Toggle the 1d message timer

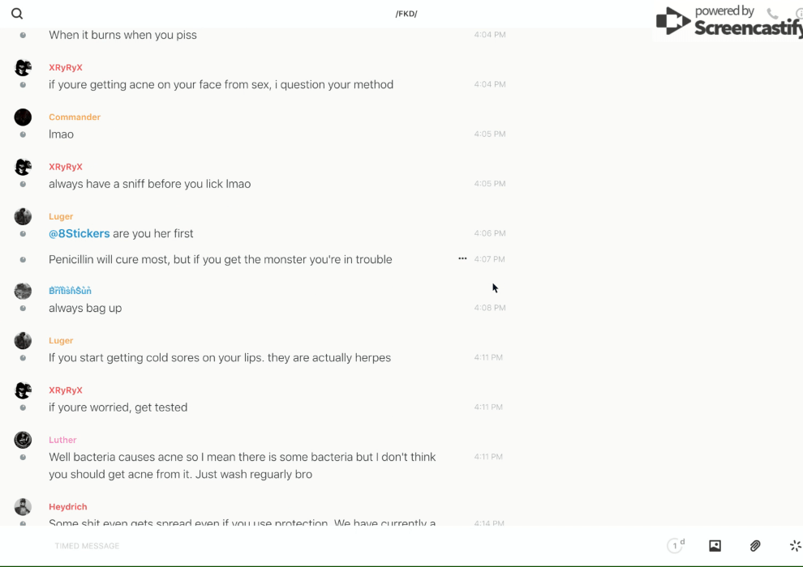click(676, 546)
